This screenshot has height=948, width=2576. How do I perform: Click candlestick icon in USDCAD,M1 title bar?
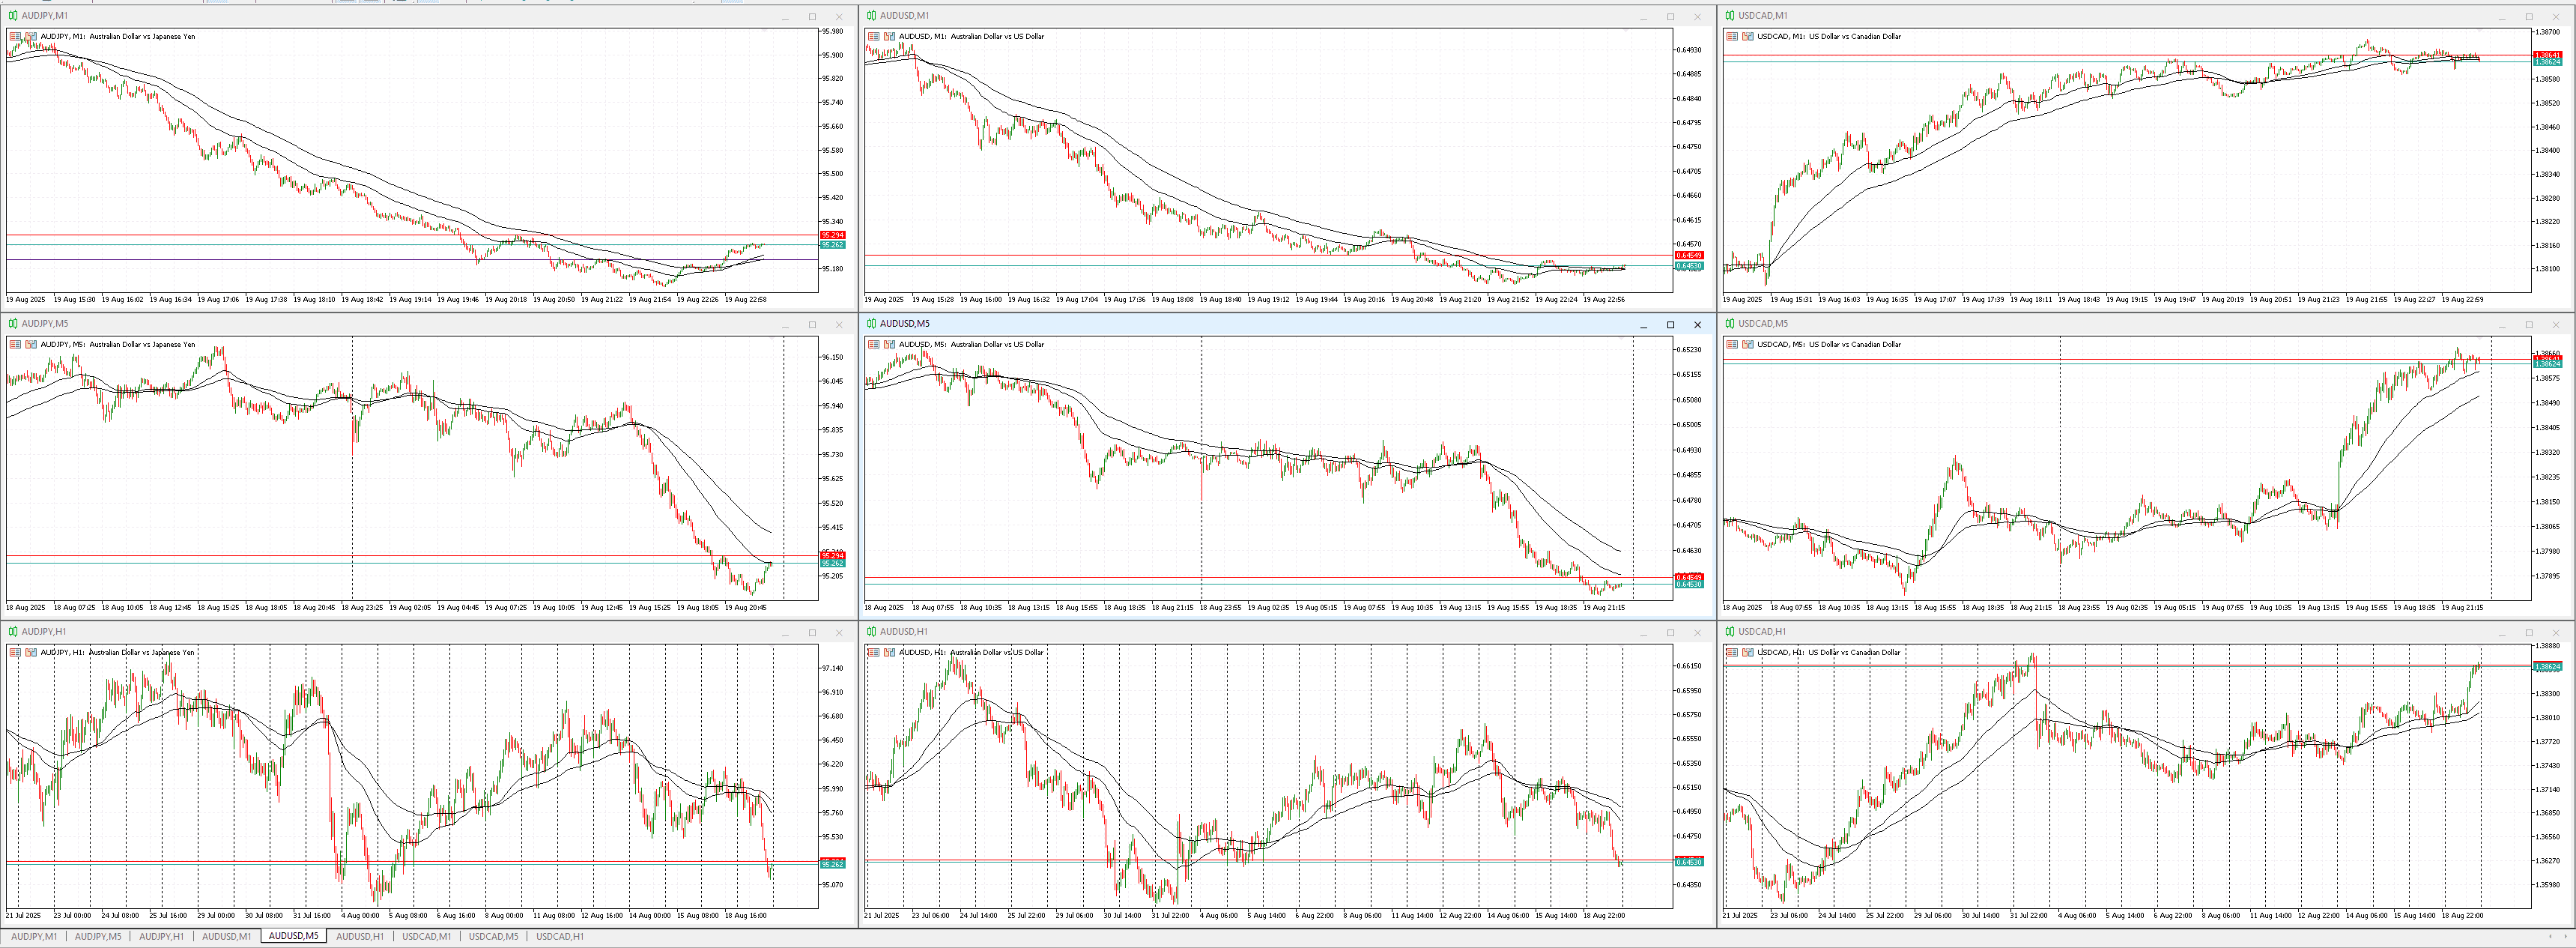pos(1730,16)
